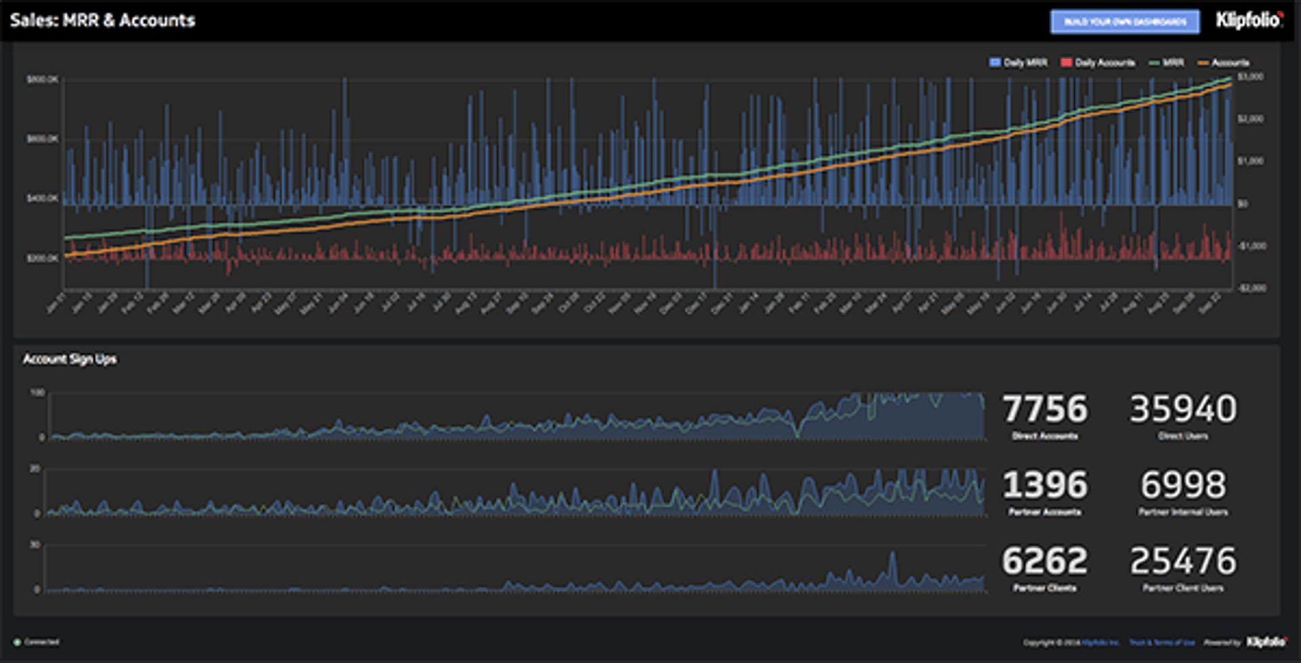Open the Trust & Terms of Use link

[1161, 643]
